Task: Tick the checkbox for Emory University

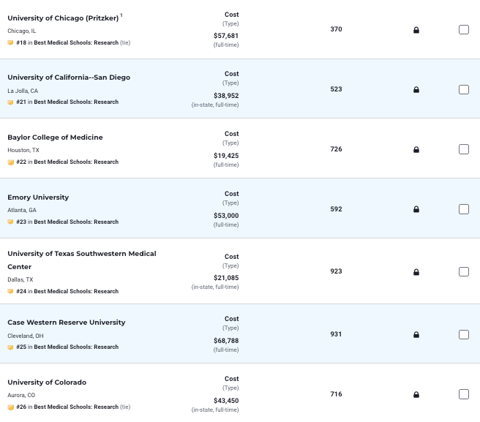Action: coord(464,209)
